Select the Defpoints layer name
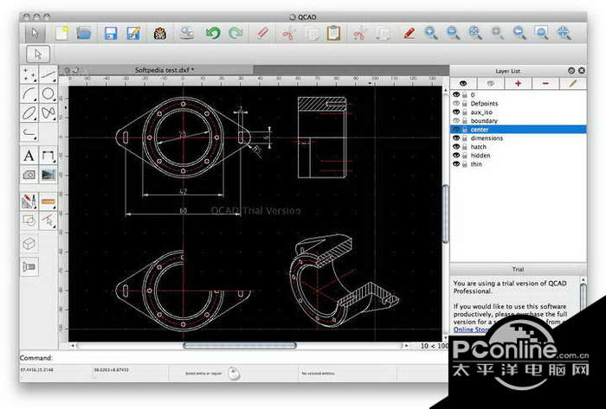Screen dimensions: 606x409 [484, 104]
